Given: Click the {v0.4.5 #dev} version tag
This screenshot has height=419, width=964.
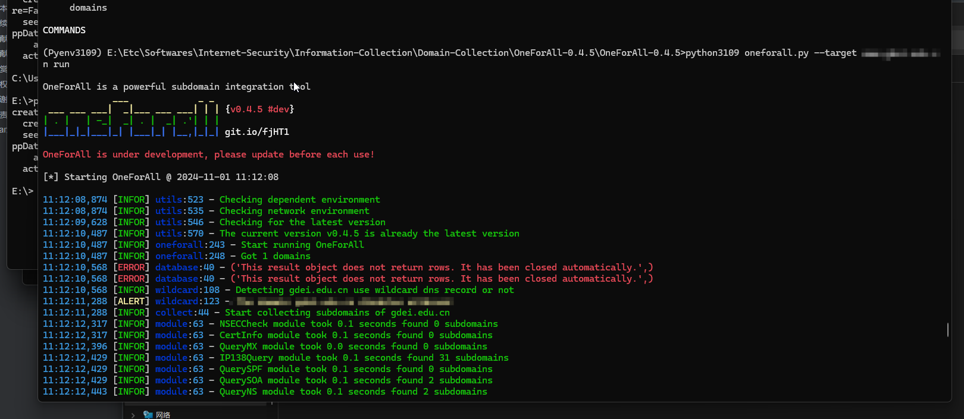Looking at the screenshot, I should pyautogui.click(x=259, y=109).
